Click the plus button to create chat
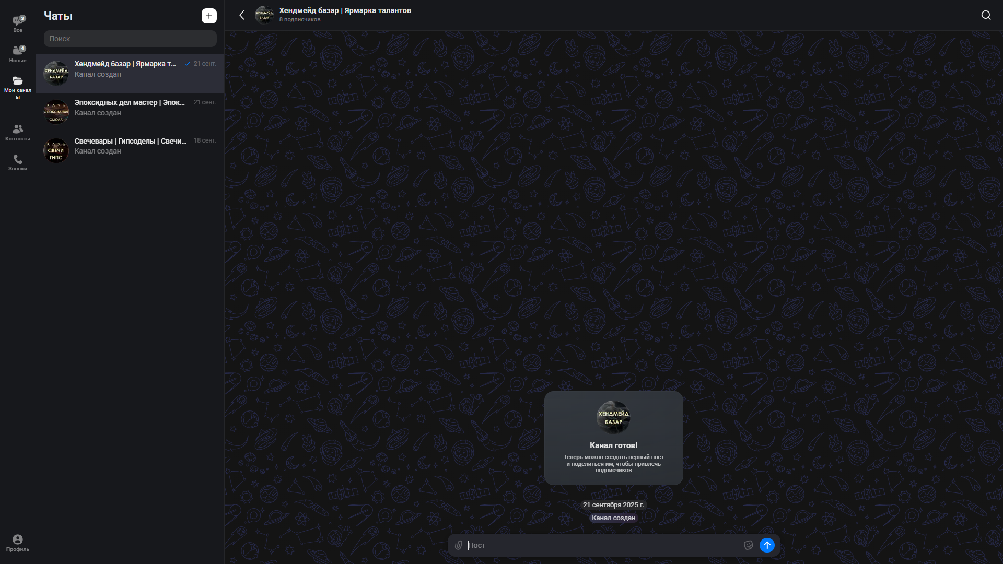The width and height of the screenshot is (1003, 564). [x=209, y=16]
